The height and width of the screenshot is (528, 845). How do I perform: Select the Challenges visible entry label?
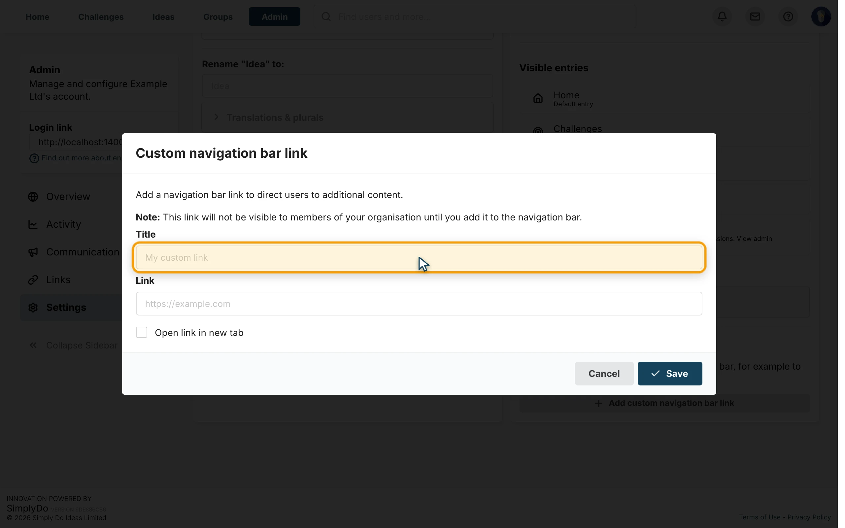point(578,128)
